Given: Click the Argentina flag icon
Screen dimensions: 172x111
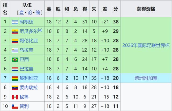Looking at the screenshot, I should [x=15, y=22].
